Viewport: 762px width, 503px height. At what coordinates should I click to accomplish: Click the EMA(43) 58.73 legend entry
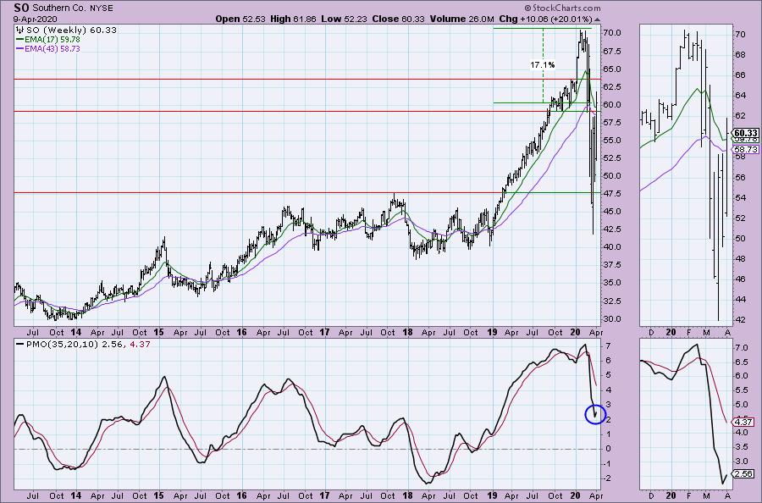click(52, 49)
